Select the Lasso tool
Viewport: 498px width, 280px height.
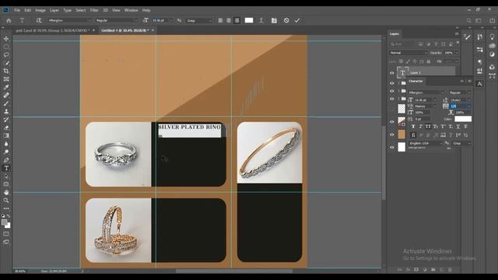pyautogui.click(x=6, y=55)
